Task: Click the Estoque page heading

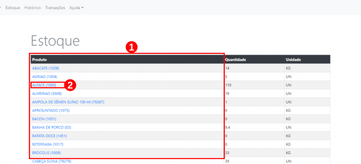Action: coord(55,41)
